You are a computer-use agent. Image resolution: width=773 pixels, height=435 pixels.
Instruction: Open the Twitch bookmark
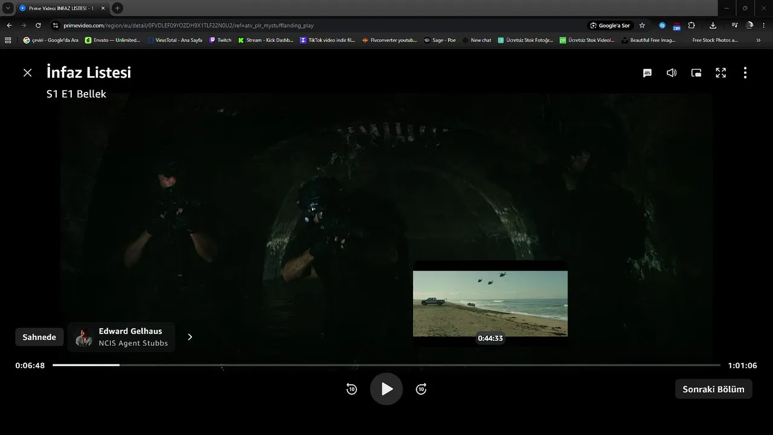(x=220, y=40)
